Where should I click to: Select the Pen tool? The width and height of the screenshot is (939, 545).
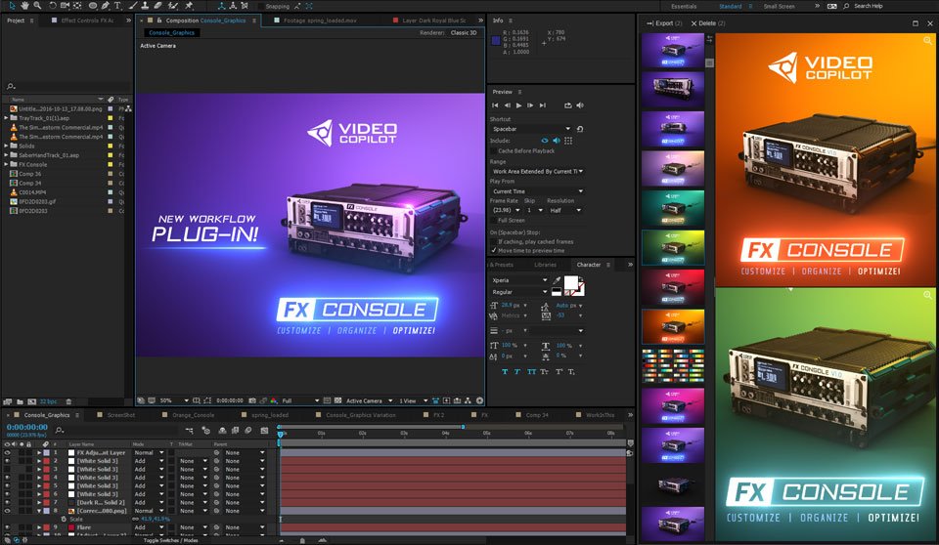106,6
